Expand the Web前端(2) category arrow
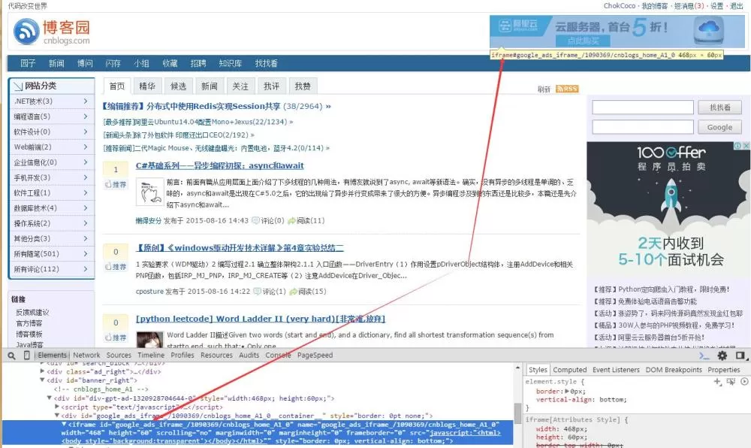The image size is (751, 448). tap(86, 147)
